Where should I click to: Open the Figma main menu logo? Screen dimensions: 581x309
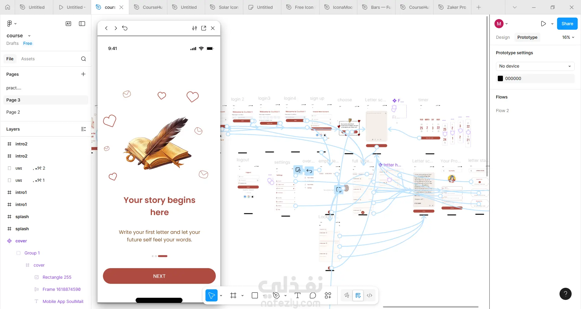[x=9, y=24]
